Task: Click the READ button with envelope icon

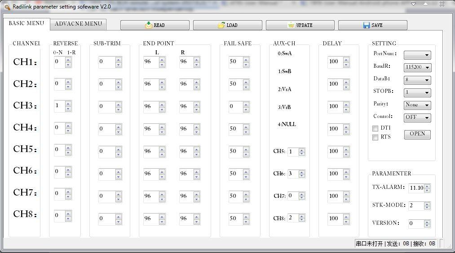Action: (x=155, y=25)
